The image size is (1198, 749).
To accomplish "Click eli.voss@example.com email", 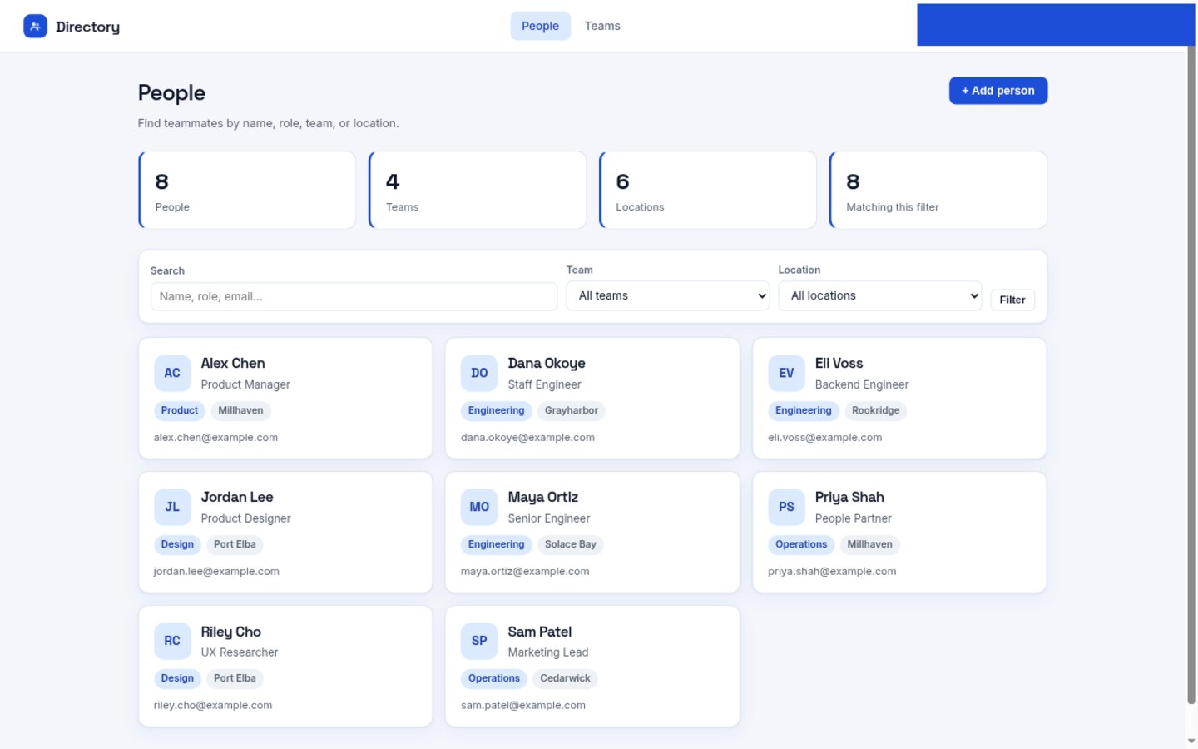I will pyautogui.click(x=824, y=438).
